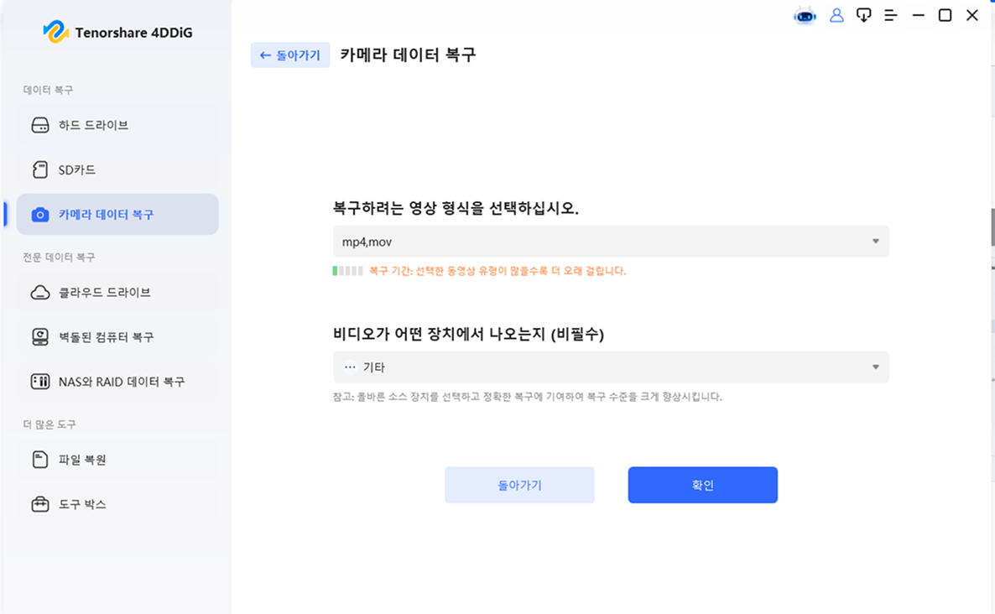The height and width of the screenshot is (614, 995).
Task: Go to SD카드 recovery
Action: coord(117,169)
